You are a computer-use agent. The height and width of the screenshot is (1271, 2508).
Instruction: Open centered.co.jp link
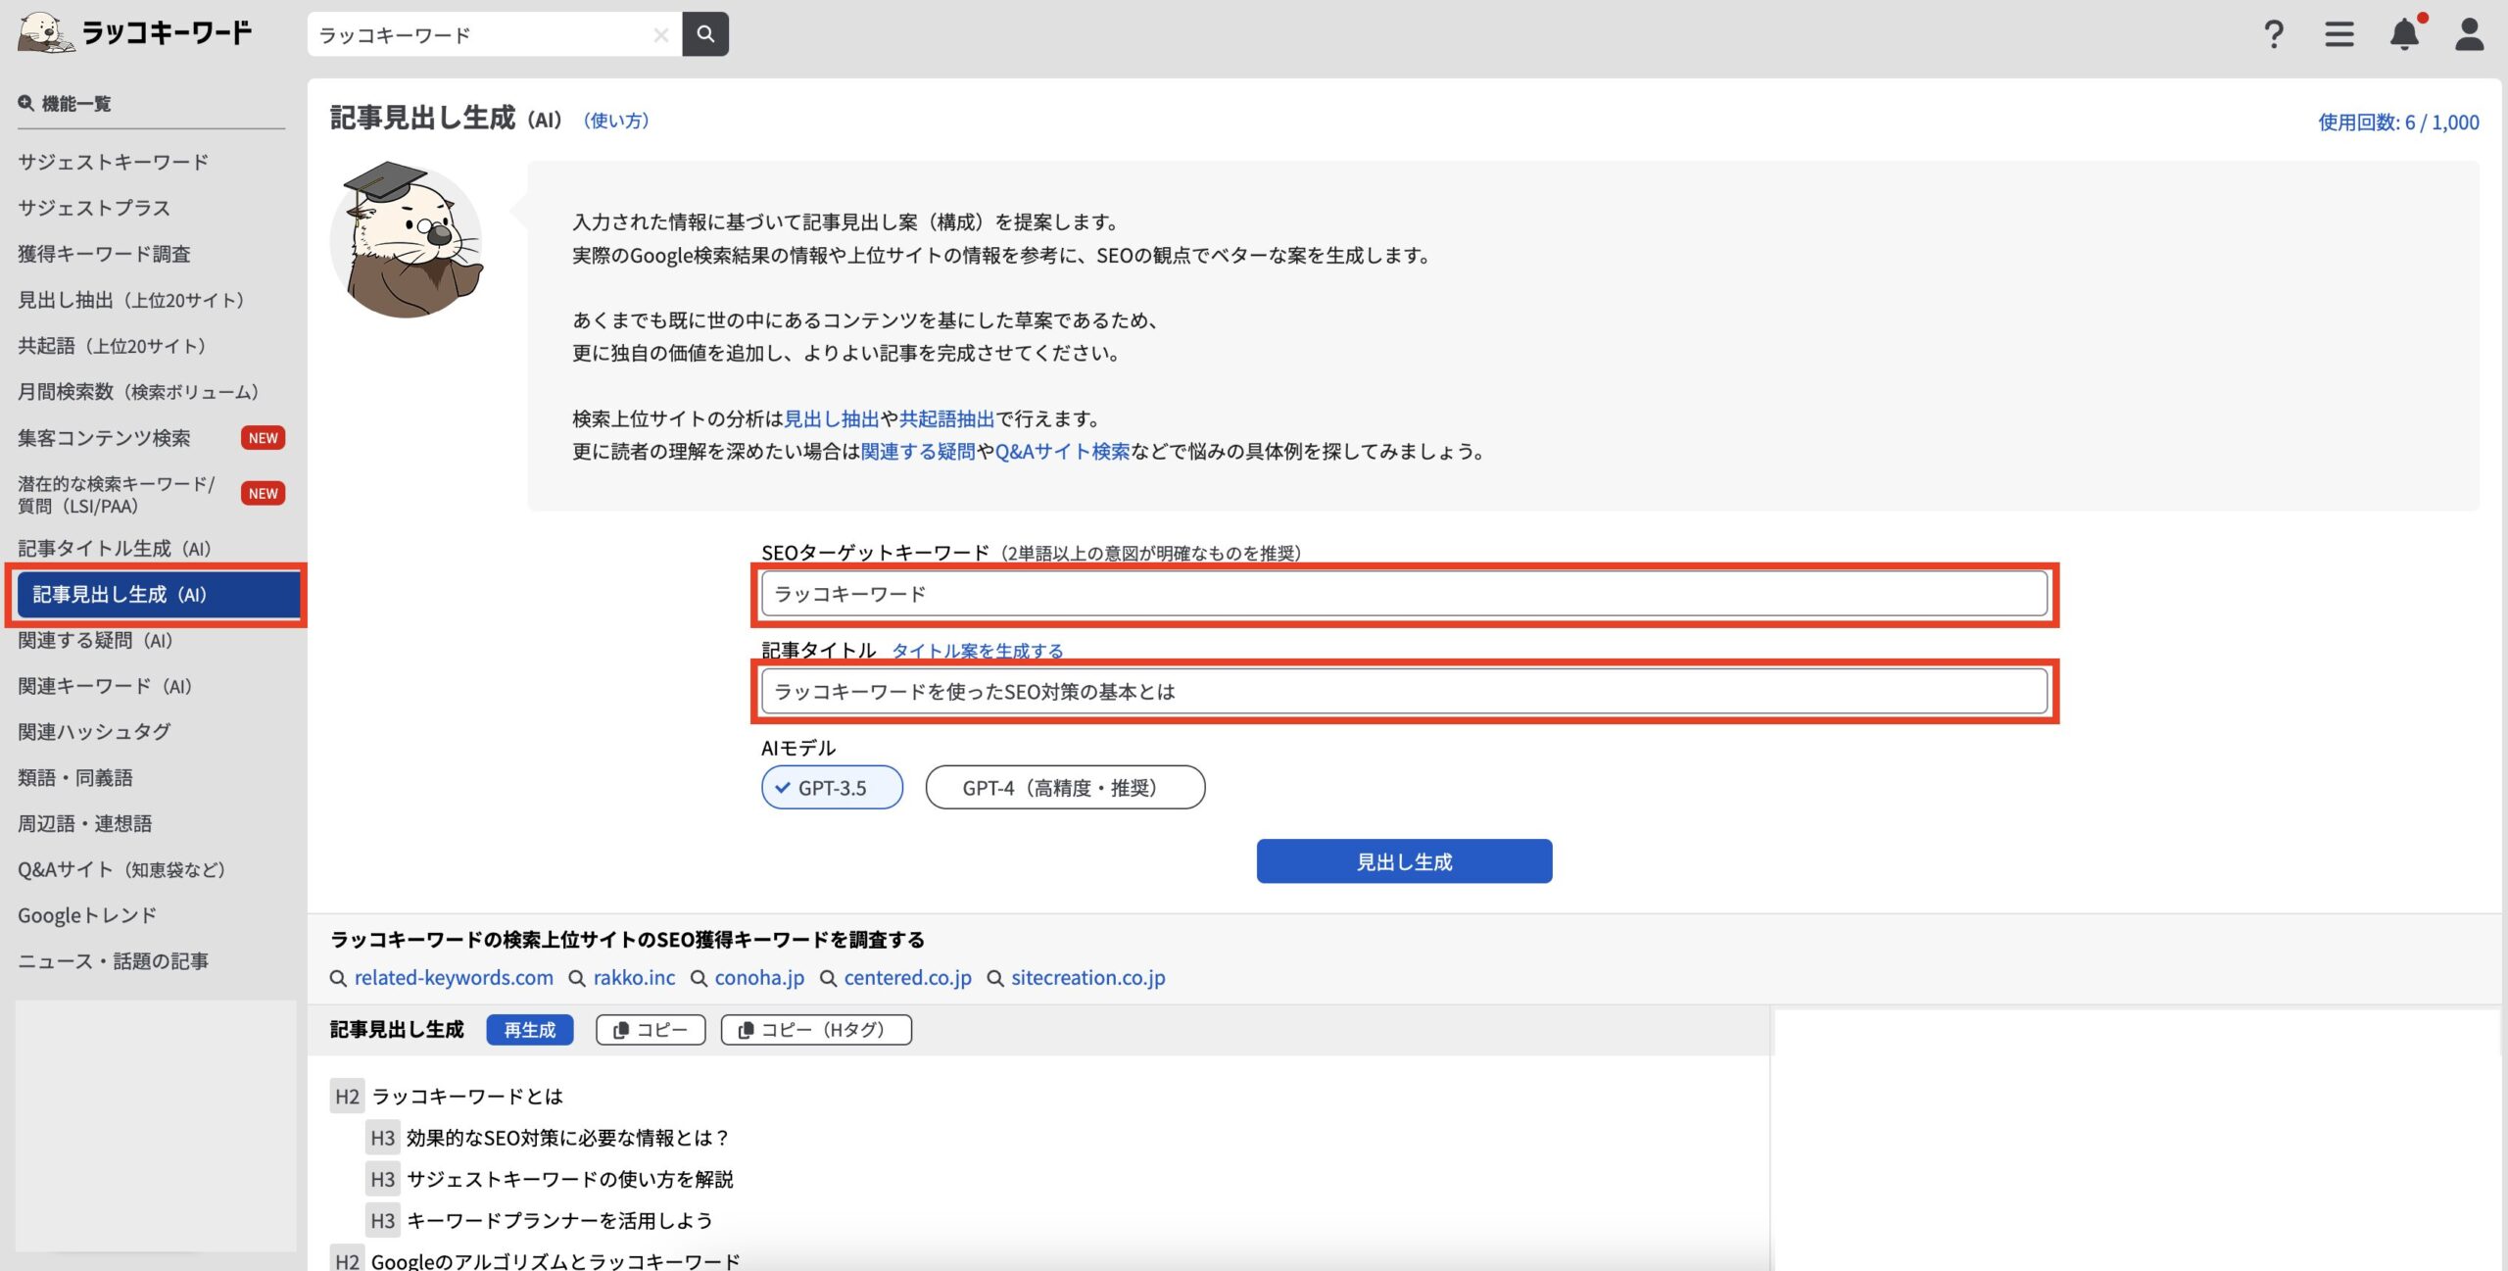[x=908, y=978]
